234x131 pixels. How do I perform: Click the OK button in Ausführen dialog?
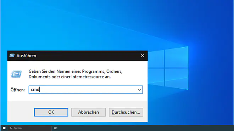pos(51,112)
